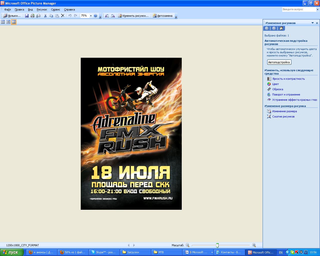Open the Справка menu

pos(69,9)
